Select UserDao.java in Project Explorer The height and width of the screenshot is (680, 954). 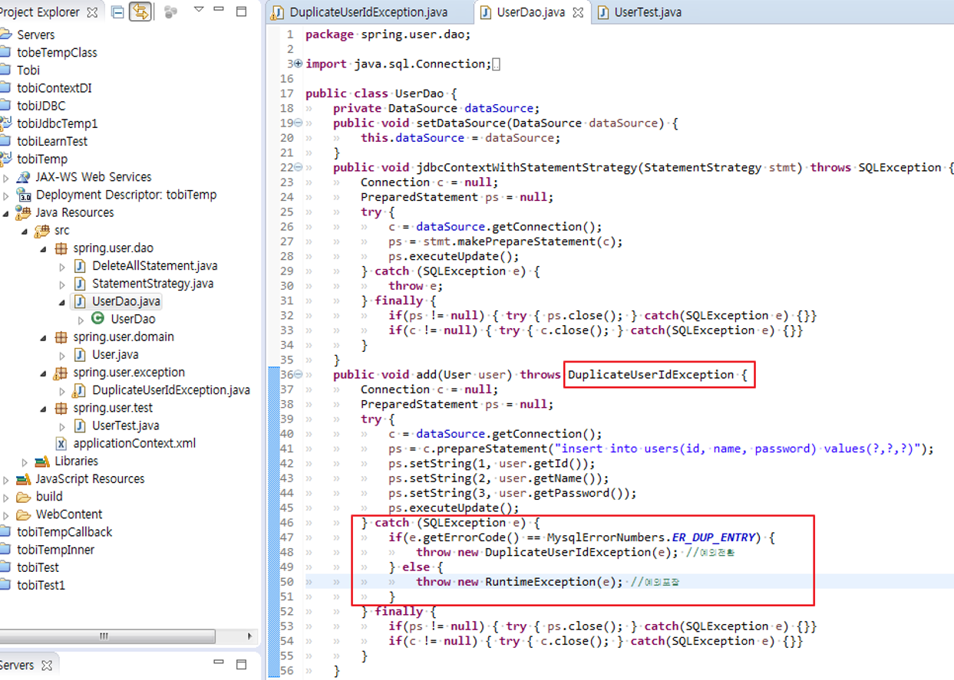click(126, 301)
